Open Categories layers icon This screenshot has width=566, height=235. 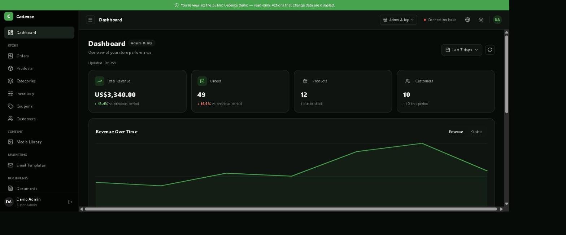click(10, 81)
